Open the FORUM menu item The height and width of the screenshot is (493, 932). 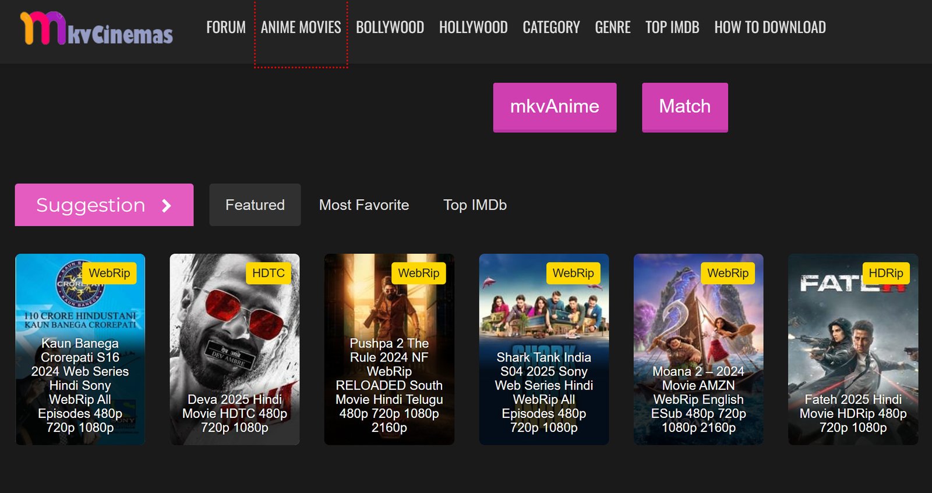(x=226, y=27)
